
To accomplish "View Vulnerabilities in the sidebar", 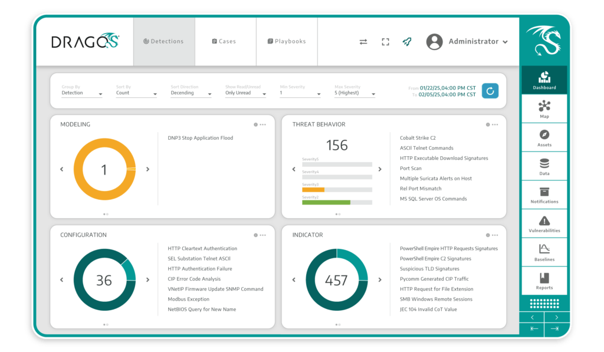I will (x=544, y=223).
